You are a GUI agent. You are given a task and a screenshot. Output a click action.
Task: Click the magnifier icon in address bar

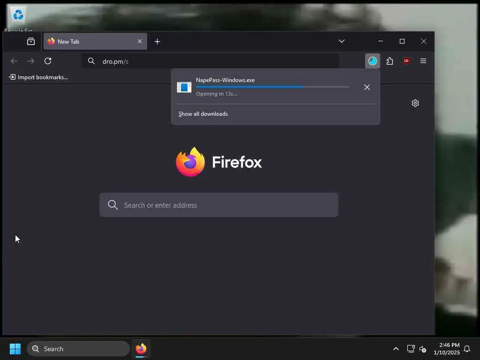(91, 61)
